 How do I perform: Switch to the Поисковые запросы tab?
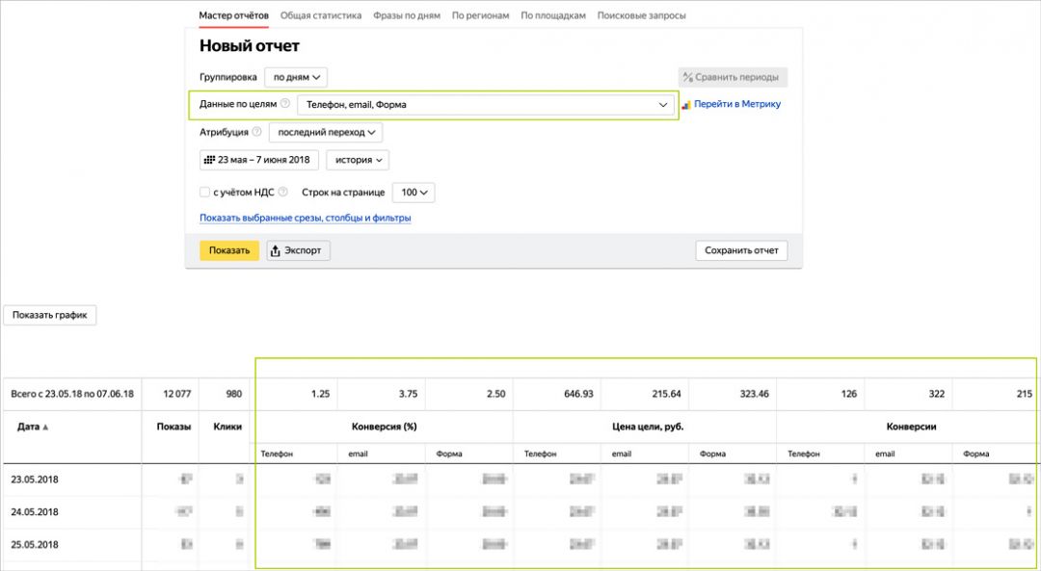pyautogui.click(x=641, y=15)
